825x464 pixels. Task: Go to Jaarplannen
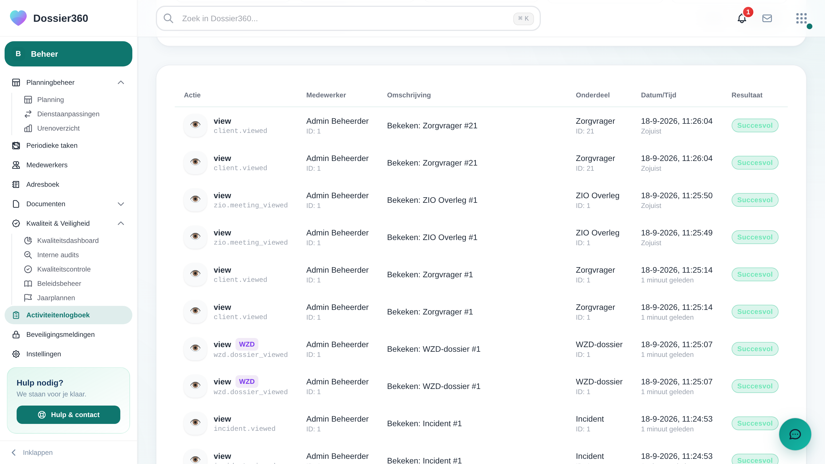point(56,298)
